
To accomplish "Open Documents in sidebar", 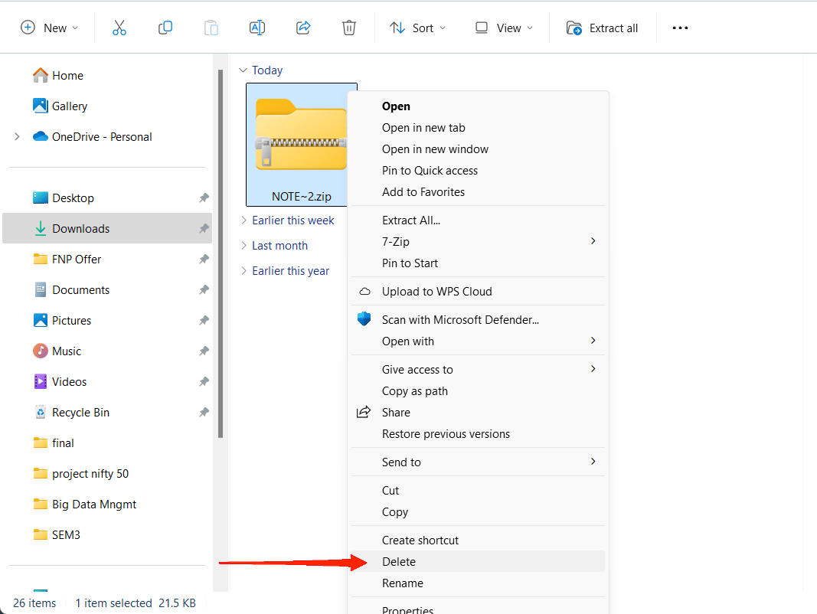I will 71,289.
